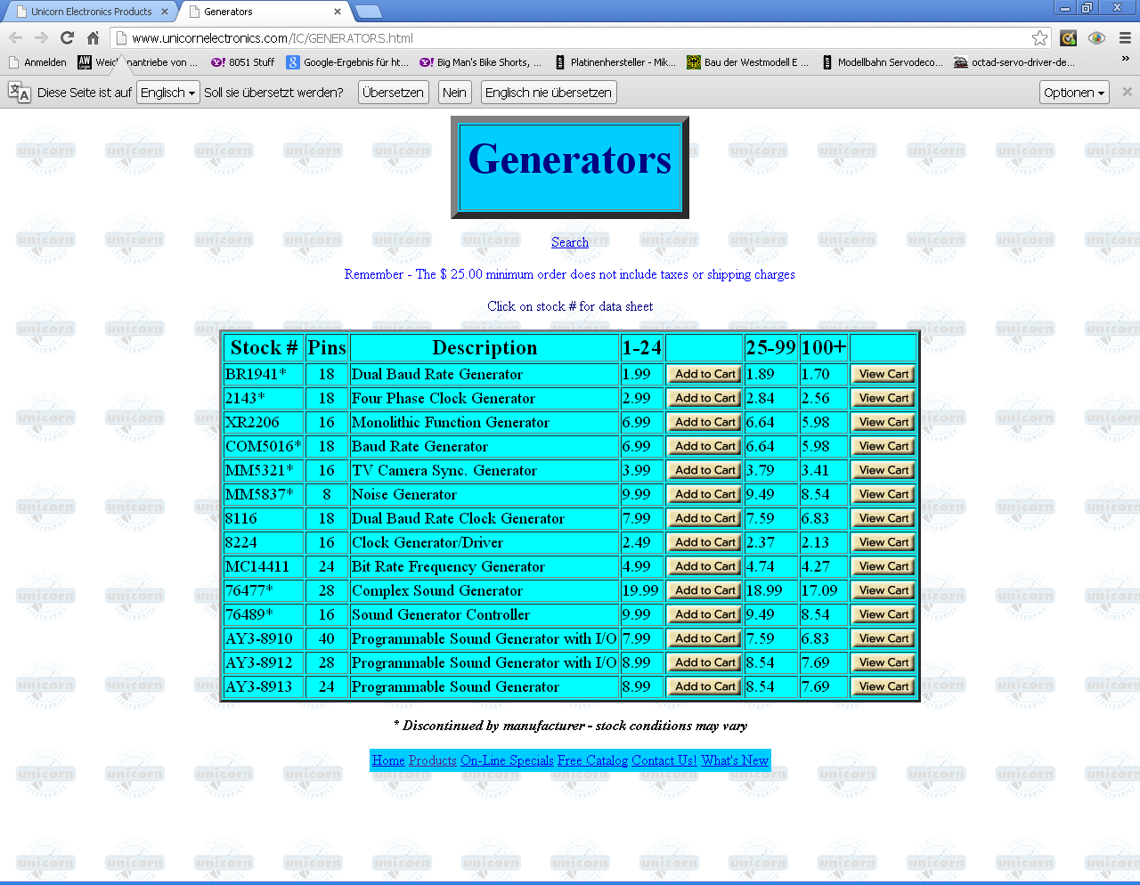The image size is (1140, 885).
Task: Click View Cart in the XR2206 row
Action: coord(883,422)
